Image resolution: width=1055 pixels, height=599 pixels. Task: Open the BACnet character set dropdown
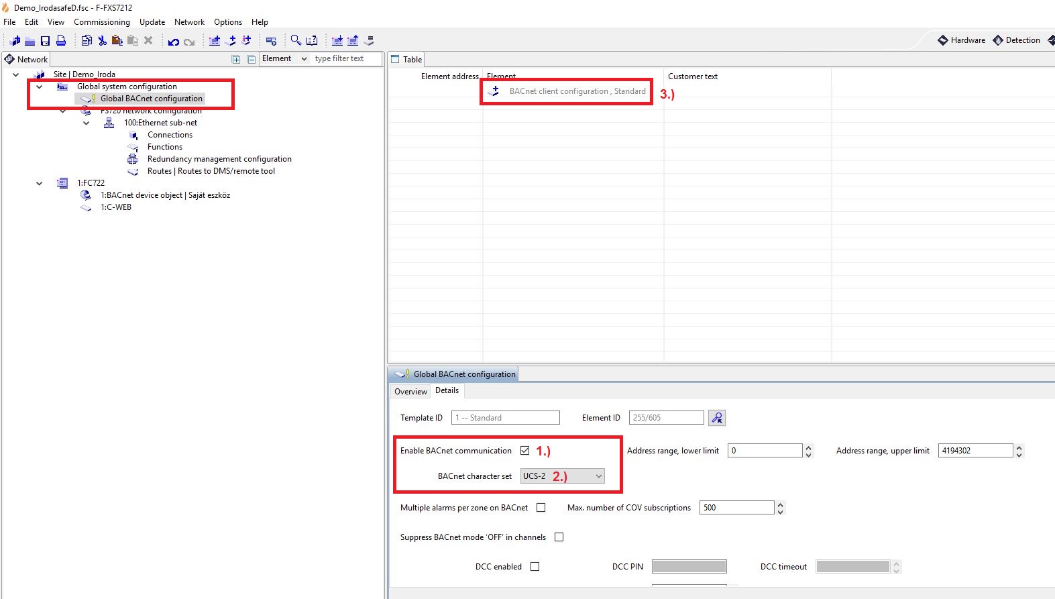598,476
